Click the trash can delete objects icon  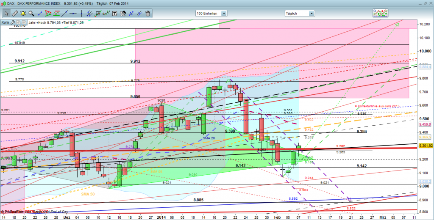(148, 13)
